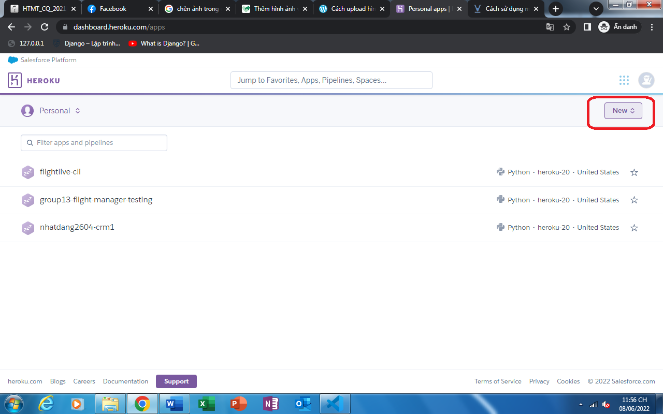Image resolution: width=663 pixels, height=414 pixels.
Task: Click the Salesforce Platform cloud icon
Action: click(13, 60)
